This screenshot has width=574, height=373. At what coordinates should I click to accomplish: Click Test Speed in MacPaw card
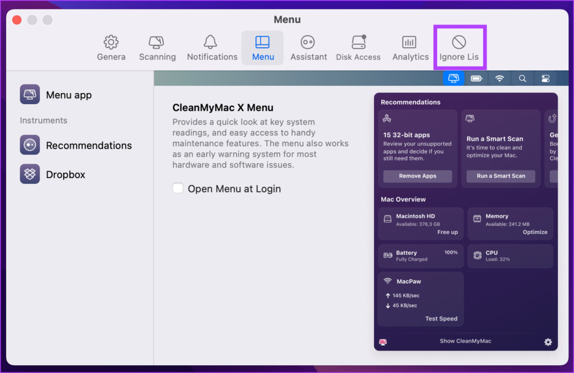click(x=441, y=319)
